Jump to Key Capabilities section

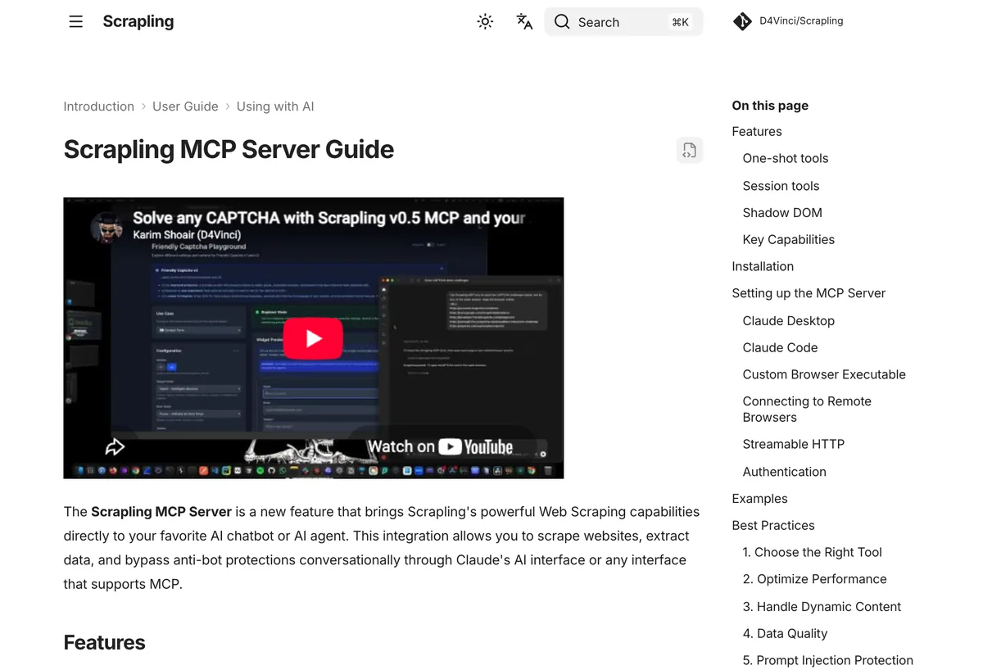(789, 239)
